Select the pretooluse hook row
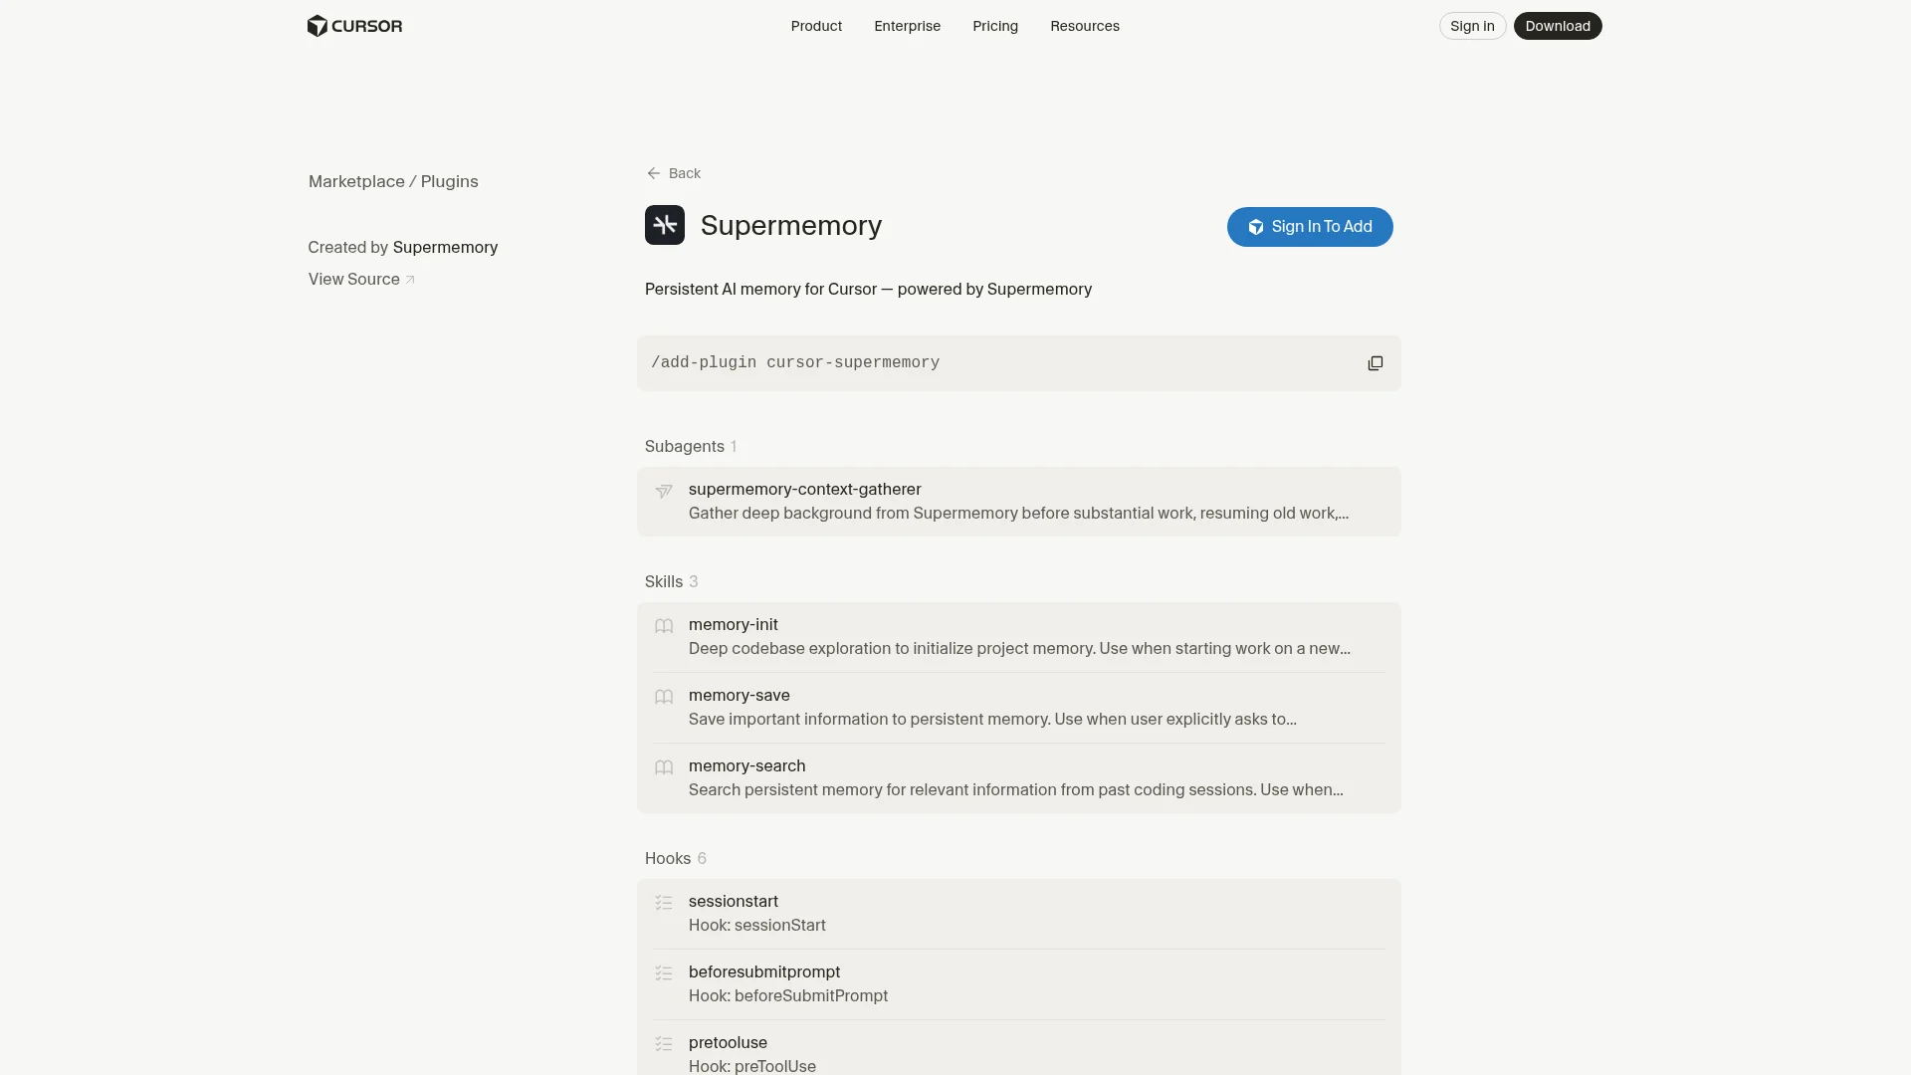Viewport: 1911px width, 1075px height. click(x=1019, y=1048)
